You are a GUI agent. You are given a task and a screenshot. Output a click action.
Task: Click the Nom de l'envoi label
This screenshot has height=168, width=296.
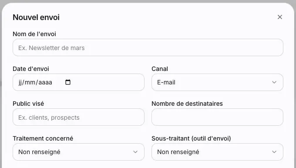34,34
